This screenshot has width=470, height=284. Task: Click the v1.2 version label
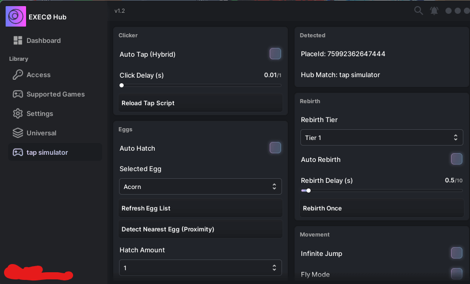pos(120,11)
